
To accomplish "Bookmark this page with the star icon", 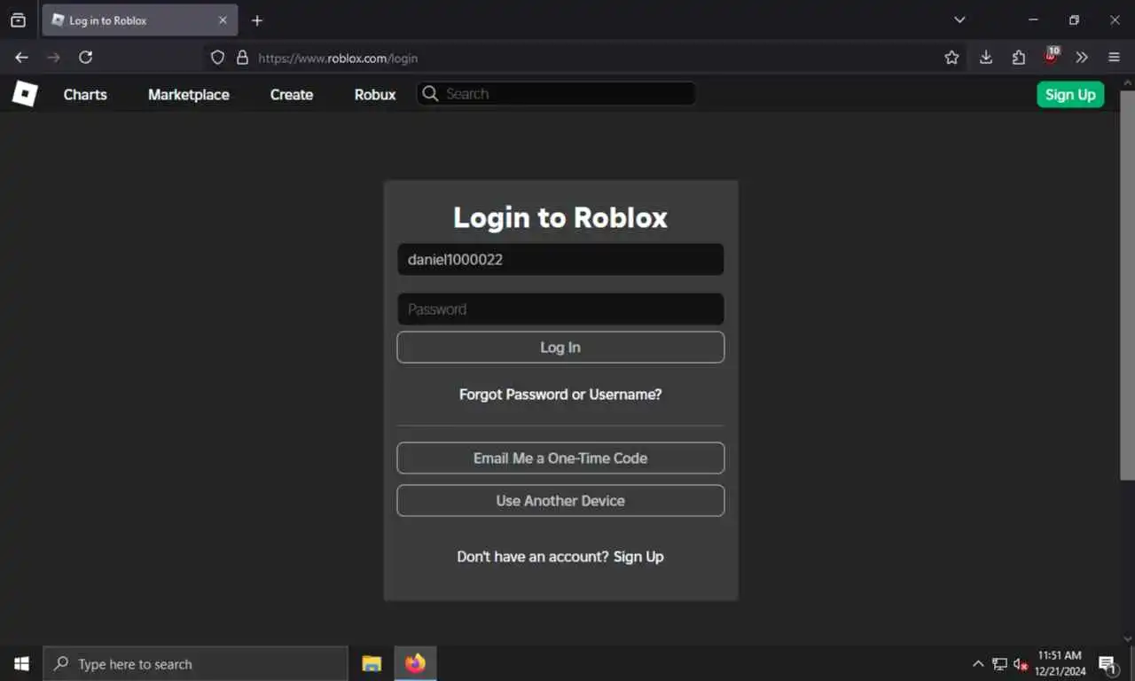I will point(951,58).
